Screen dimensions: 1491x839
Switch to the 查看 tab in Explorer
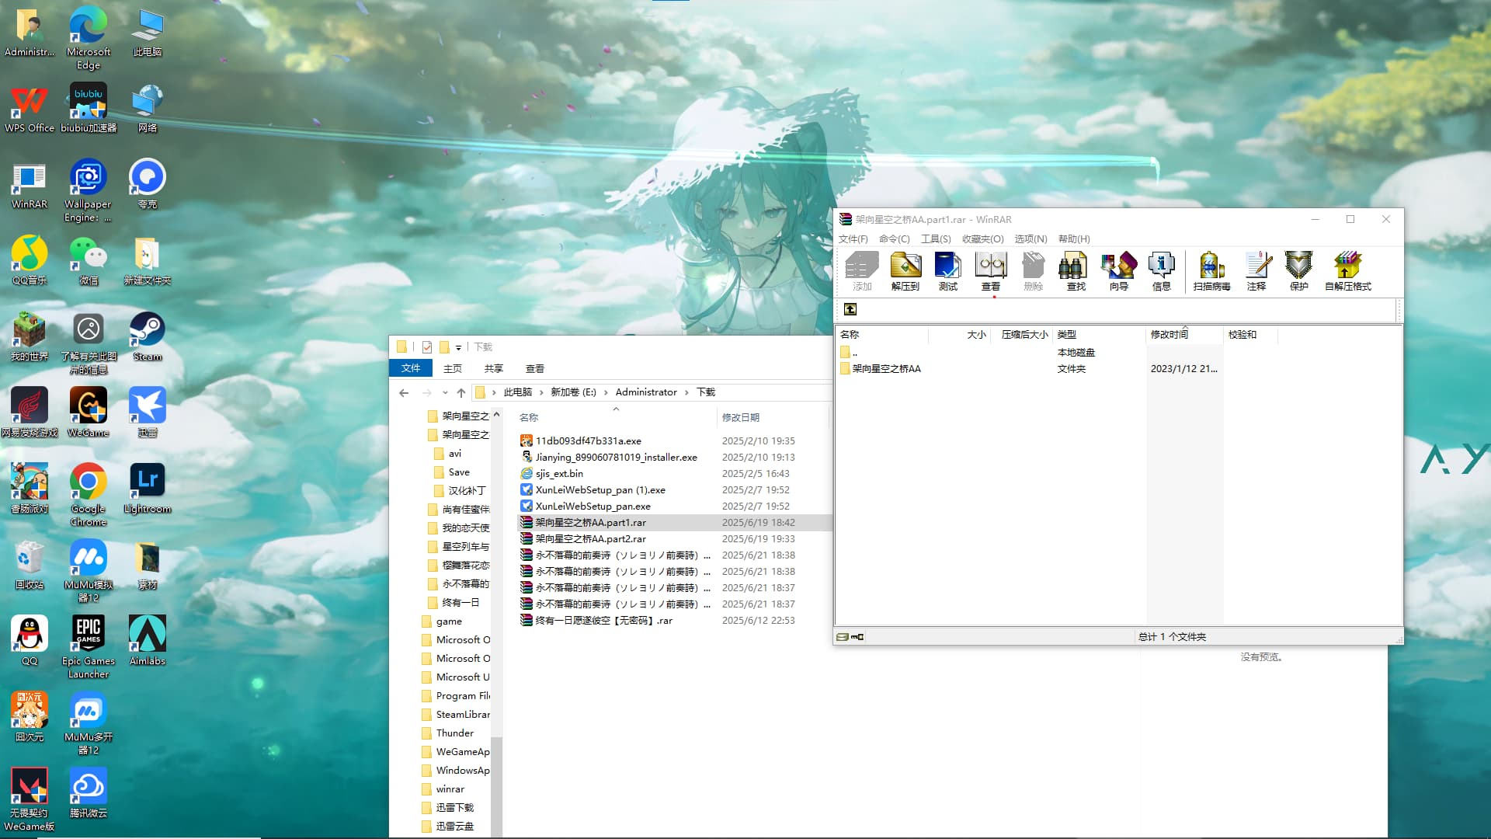535,368
